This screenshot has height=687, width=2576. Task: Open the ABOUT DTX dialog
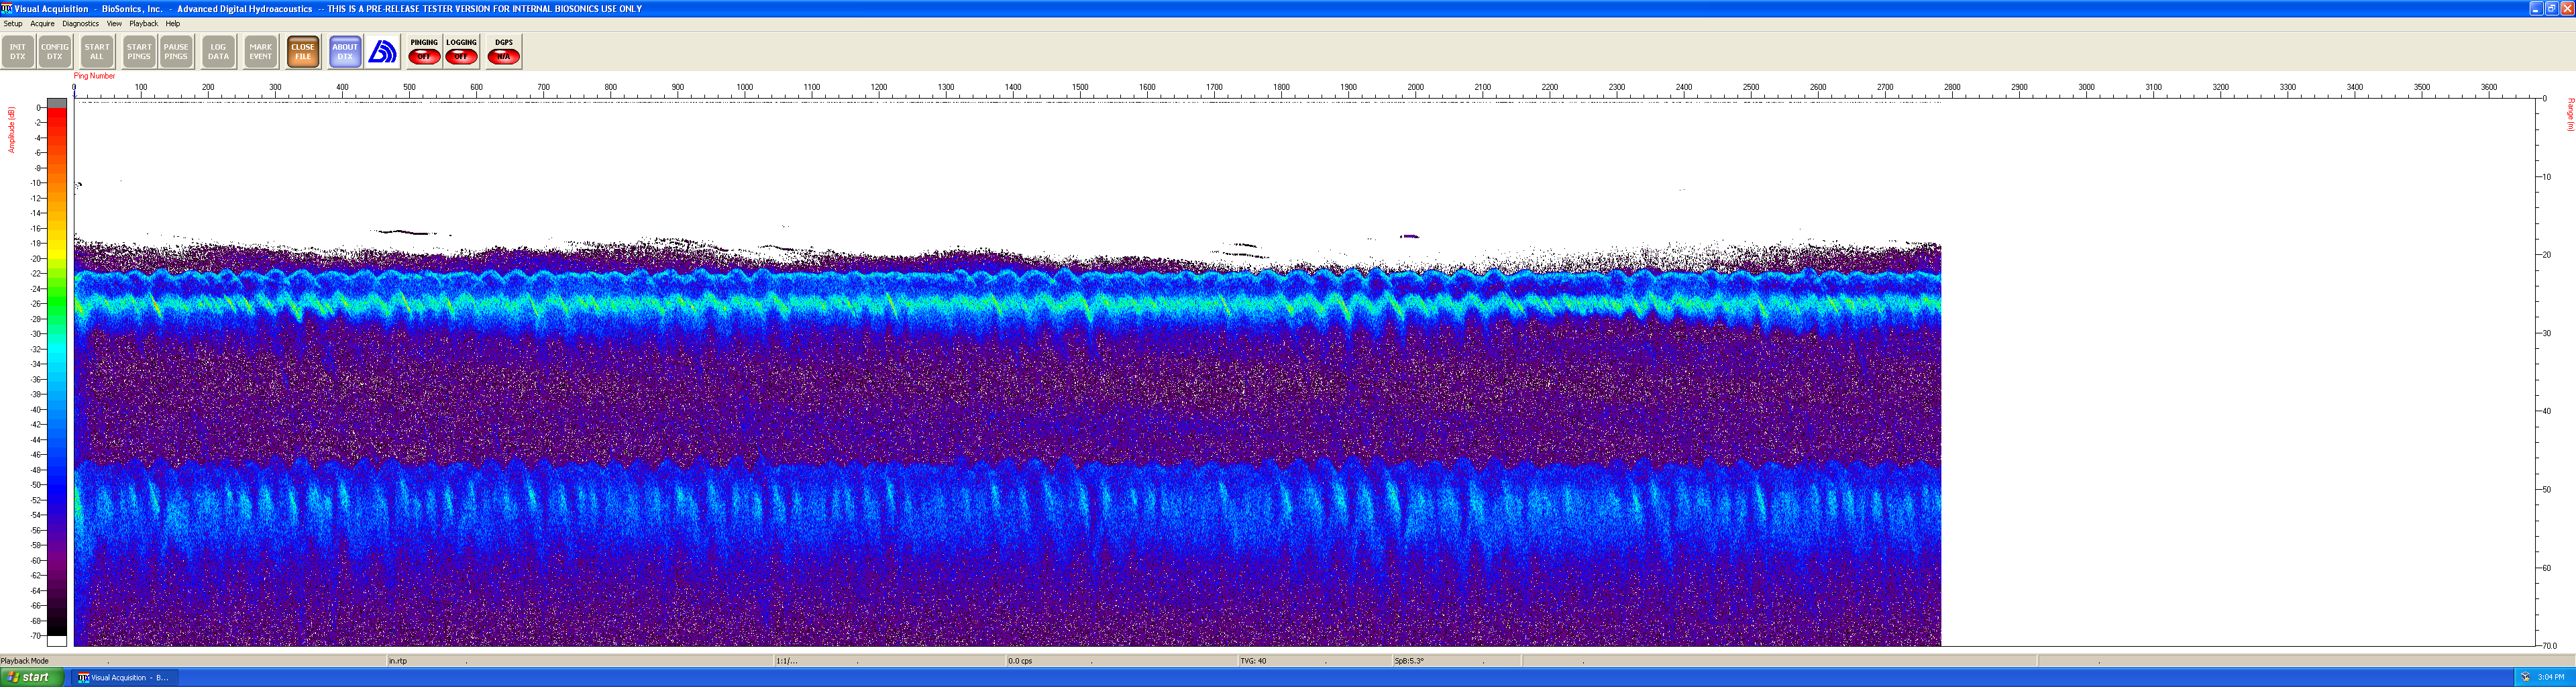click(x=345, y=52)
